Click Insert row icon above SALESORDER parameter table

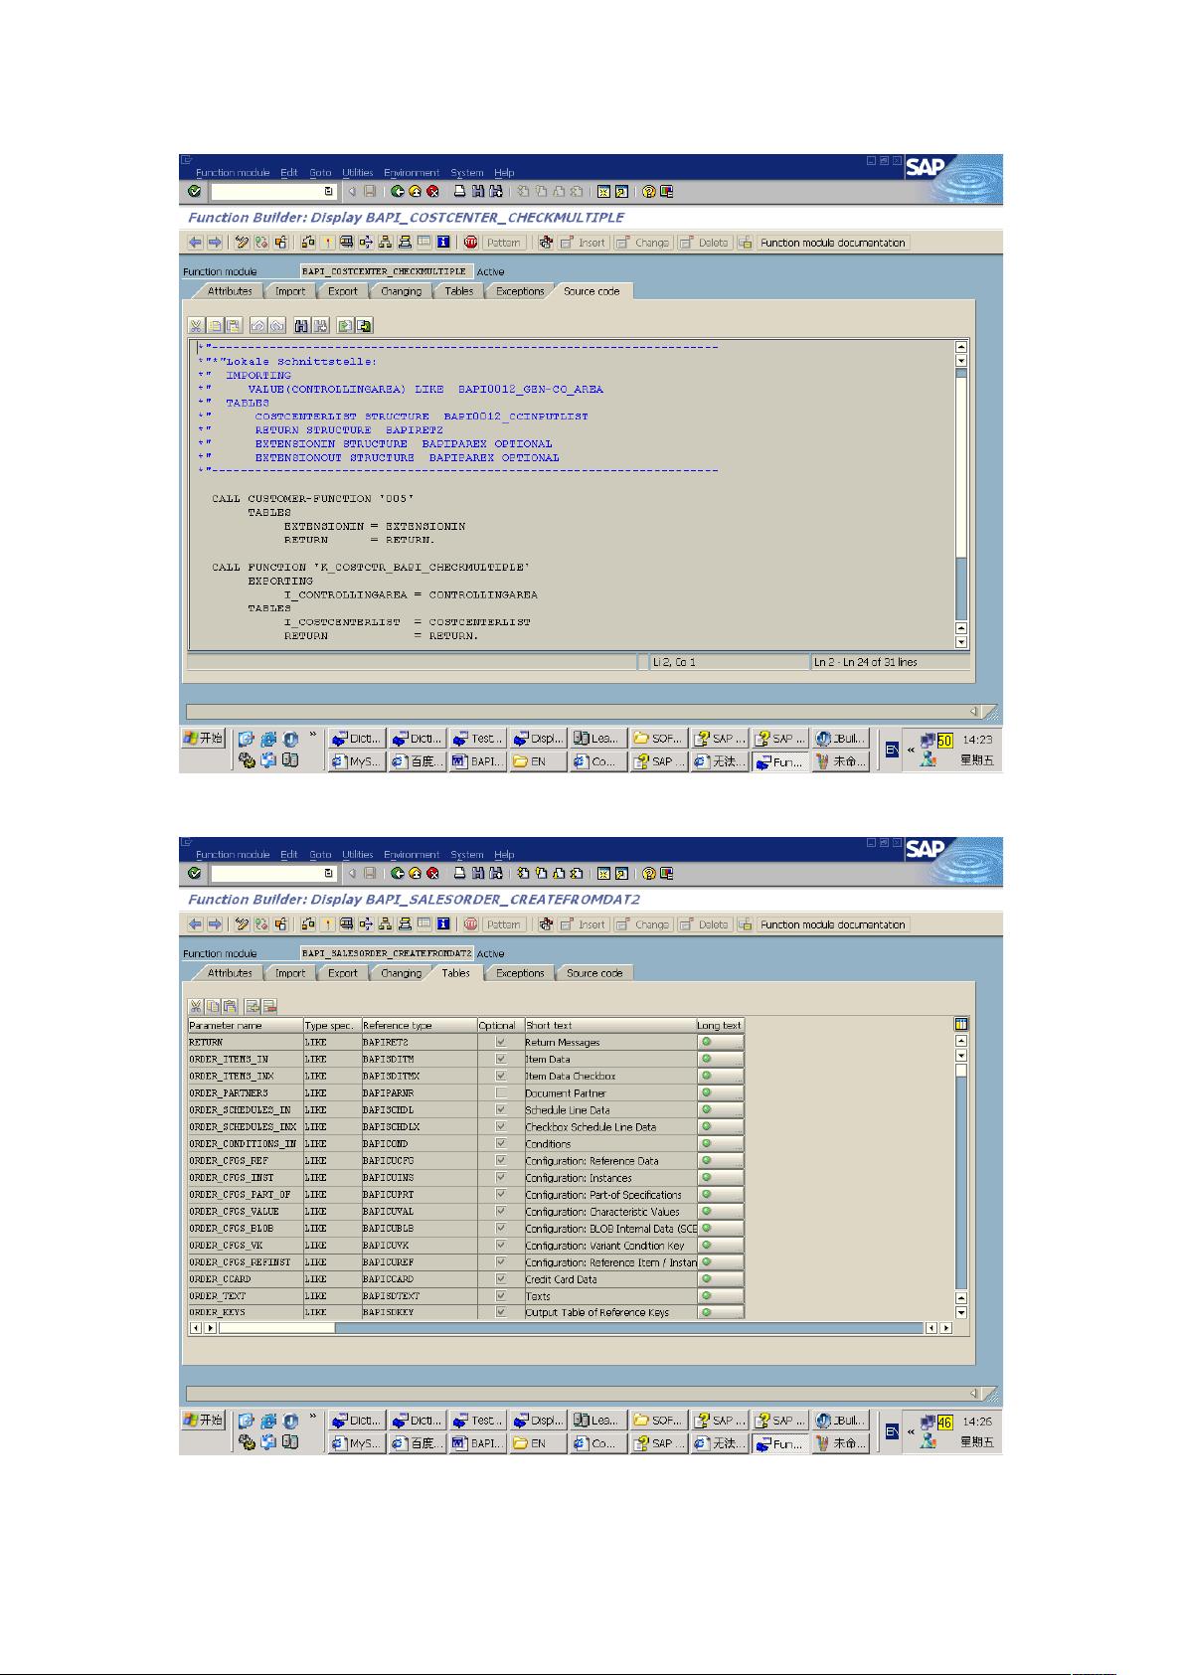tap(253, 1006)
